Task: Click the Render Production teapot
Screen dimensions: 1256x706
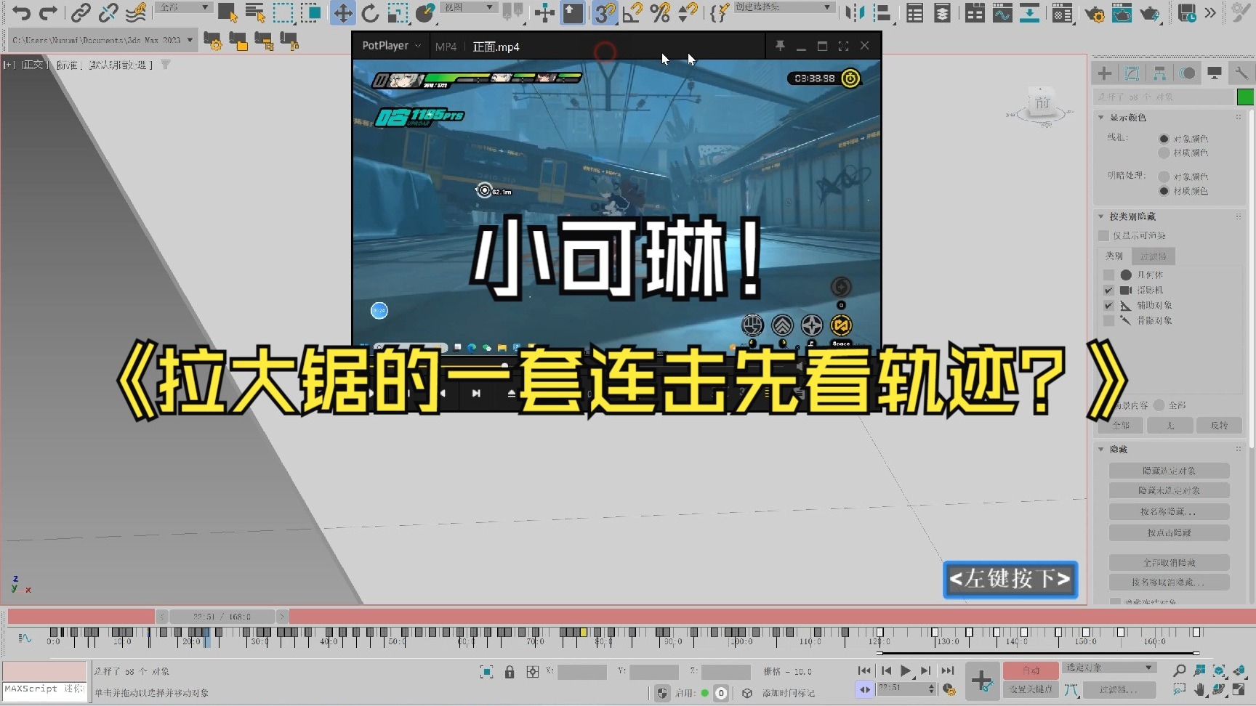Action: click(x=1150, y=12)
